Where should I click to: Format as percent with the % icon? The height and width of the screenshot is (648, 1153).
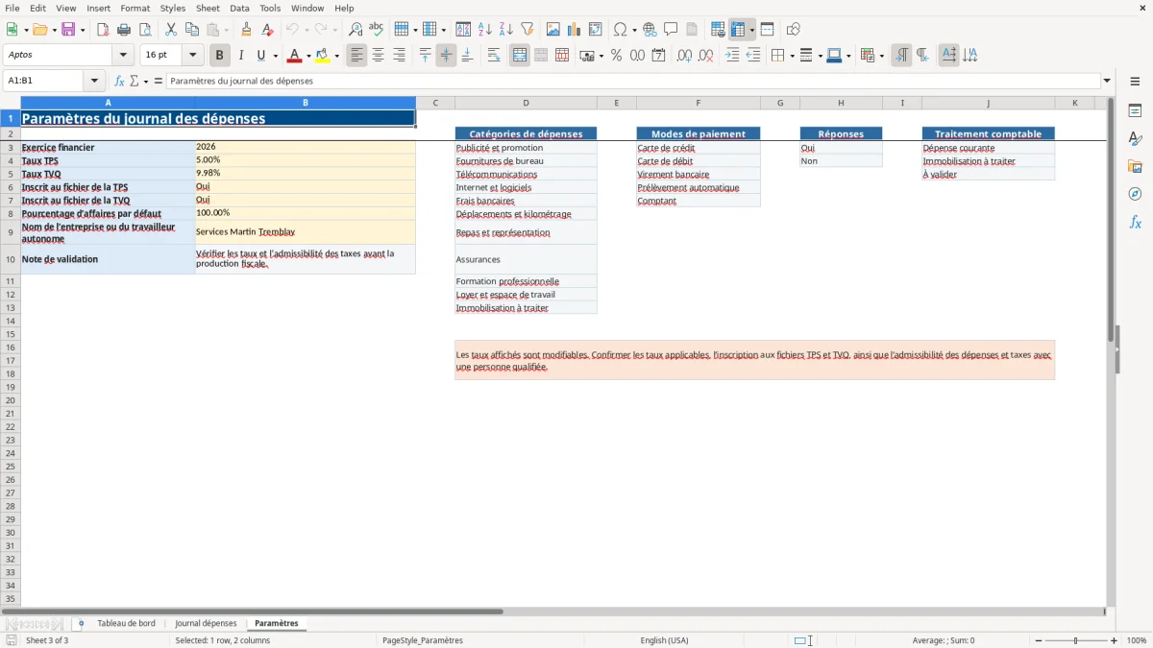pyautogui.click(x=616, y=56)
